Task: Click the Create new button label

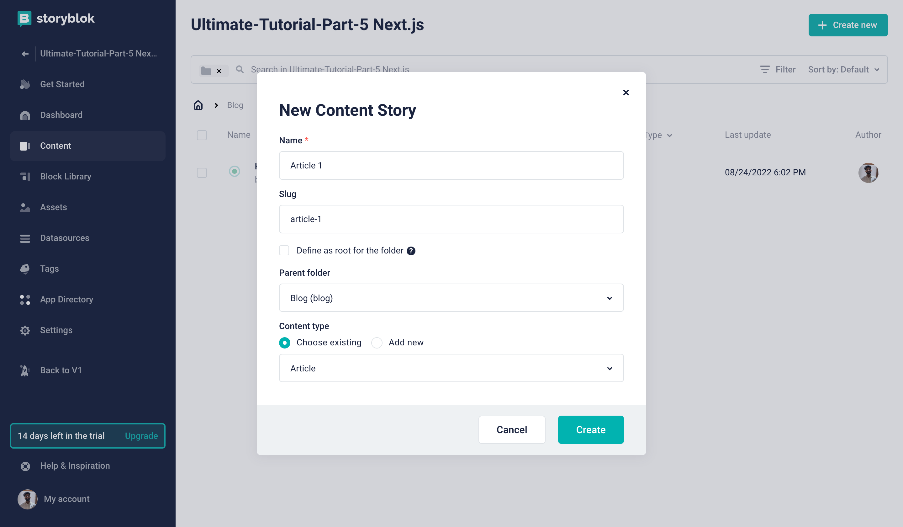Action: tap(855, 25)
